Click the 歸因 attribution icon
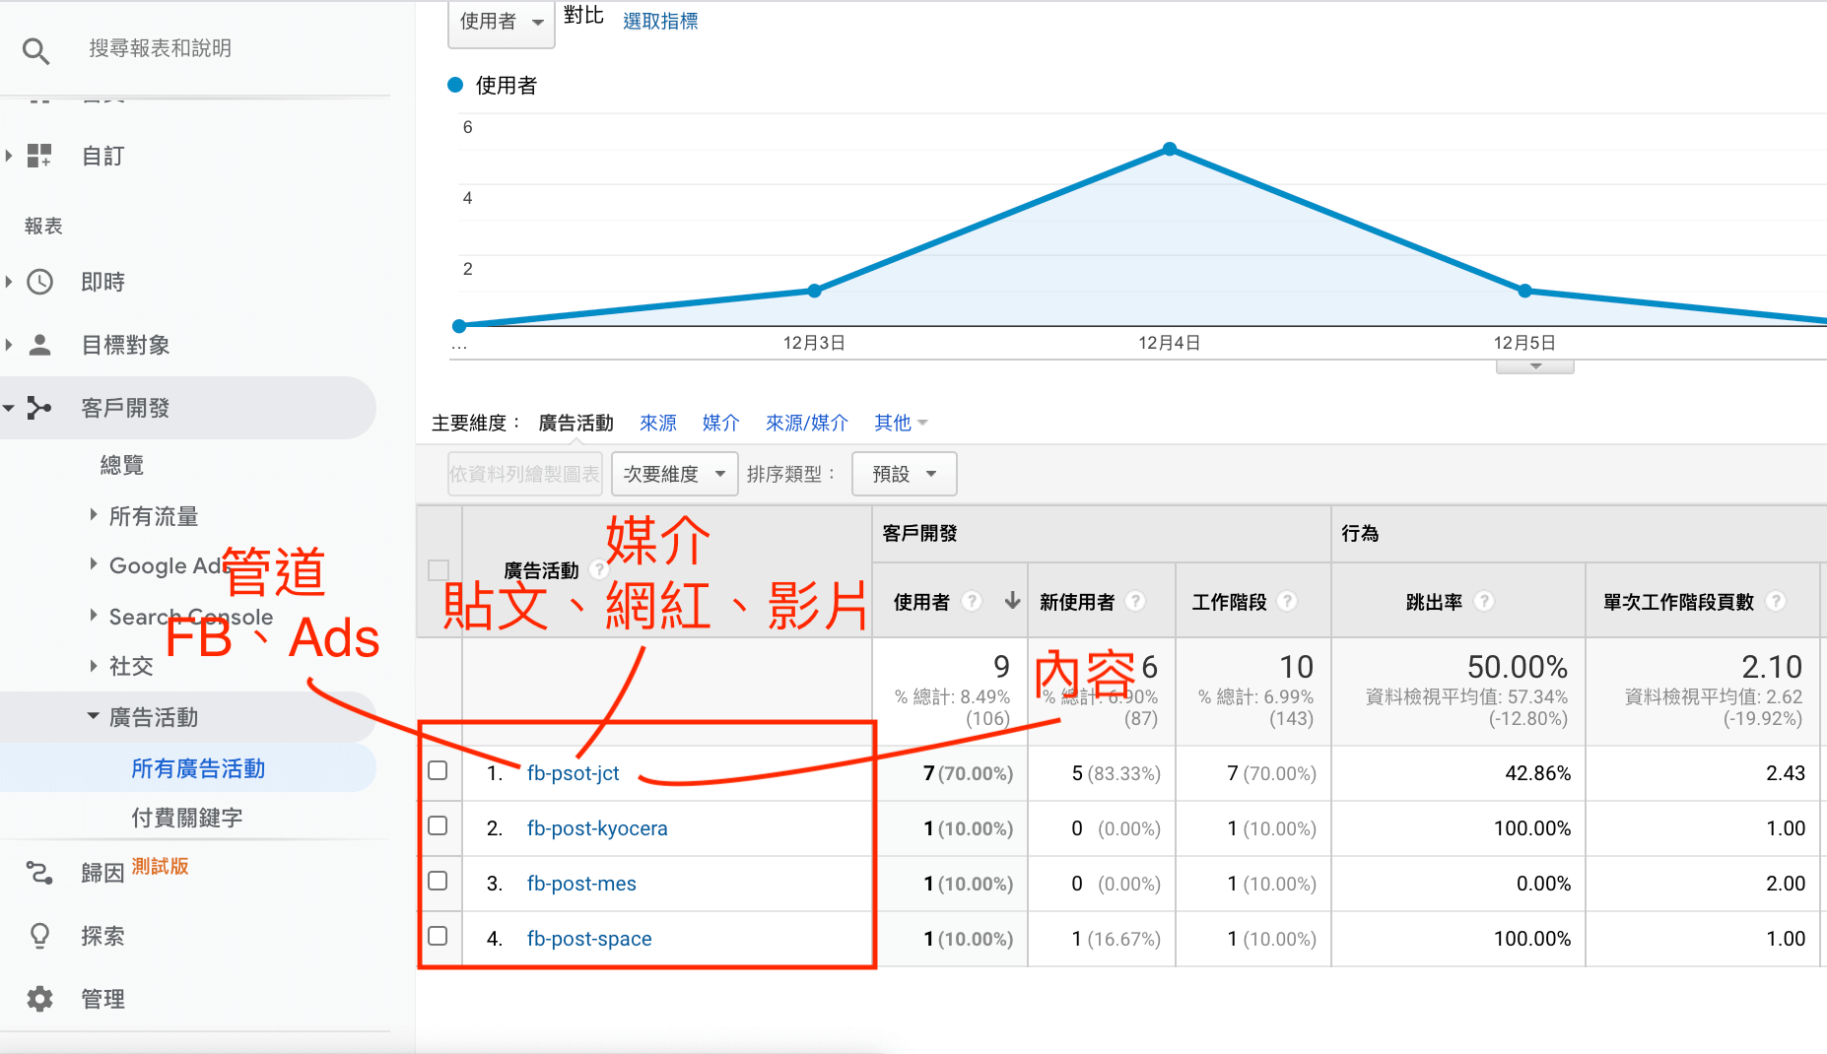This screenshot has width=1827, height=1054. coord(39,873)
